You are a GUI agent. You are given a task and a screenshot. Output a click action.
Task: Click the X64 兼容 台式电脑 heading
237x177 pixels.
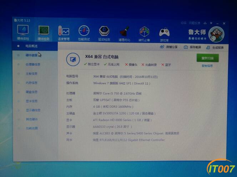click(102, 57)
